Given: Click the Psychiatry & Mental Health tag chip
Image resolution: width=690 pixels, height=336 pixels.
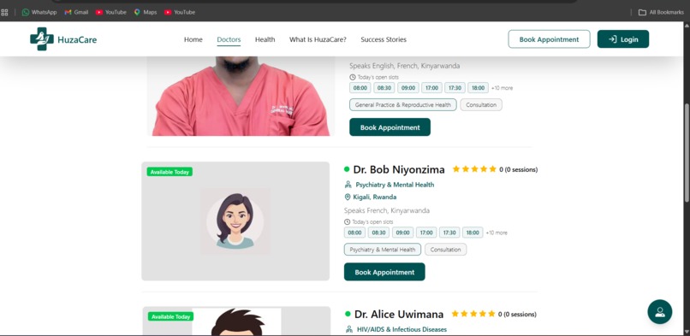Looking at the screenshot, I should point(383,250).
